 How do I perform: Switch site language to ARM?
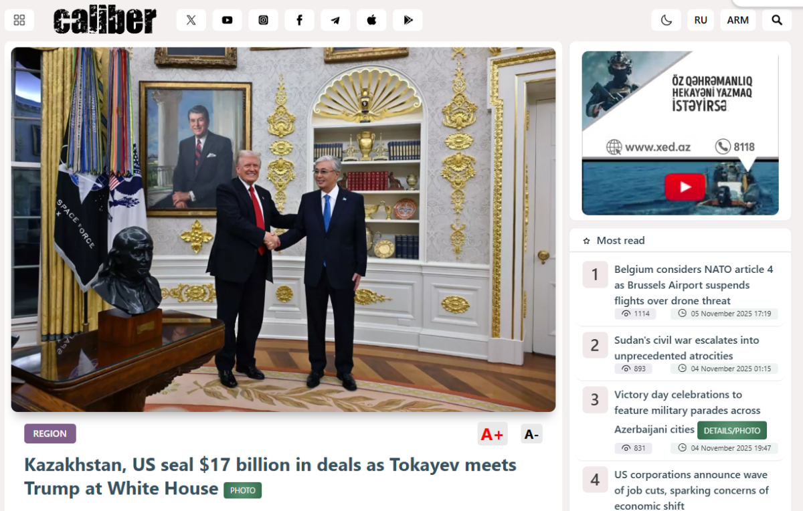[738, 20]
